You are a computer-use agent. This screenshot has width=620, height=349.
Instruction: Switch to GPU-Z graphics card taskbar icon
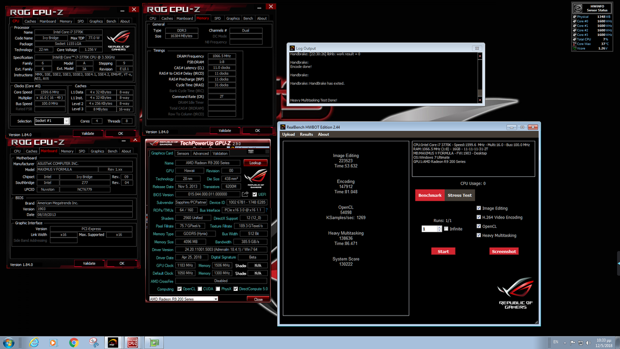point(155,343)
